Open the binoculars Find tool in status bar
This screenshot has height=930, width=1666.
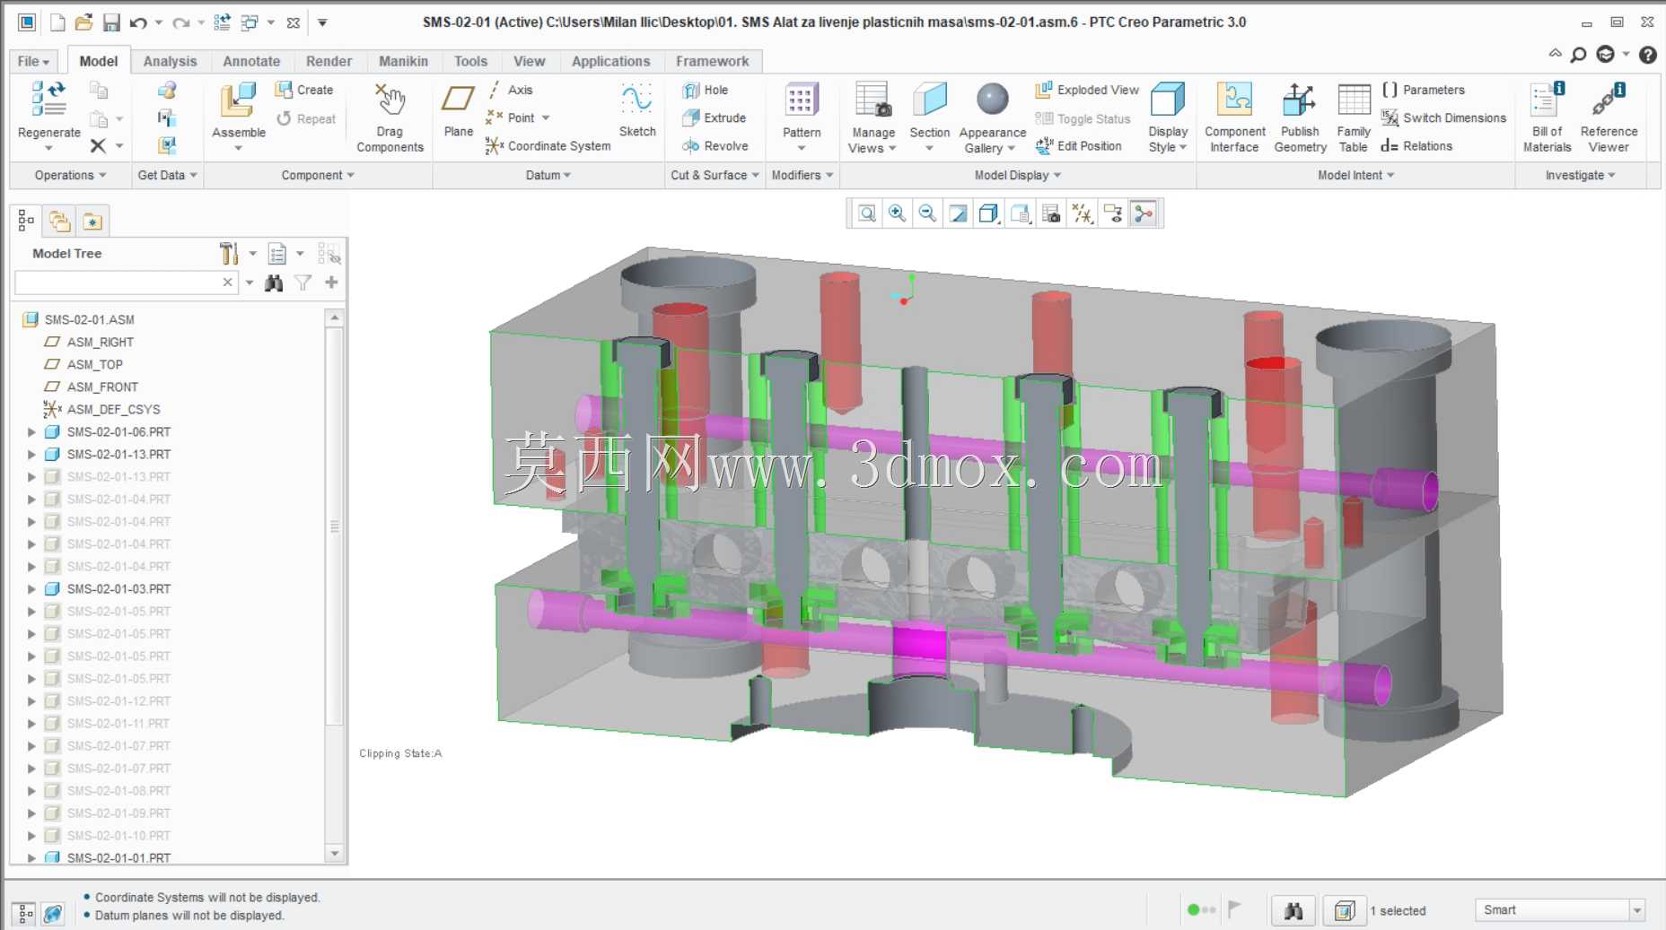pos(1293,911)
